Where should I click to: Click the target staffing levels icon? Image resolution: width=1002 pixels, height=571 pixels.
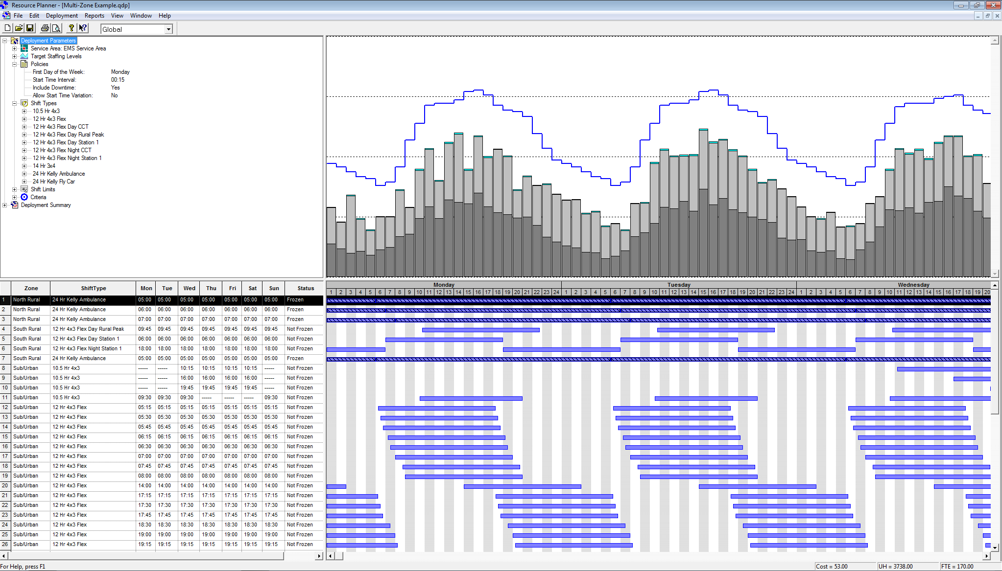coord(25,56)
